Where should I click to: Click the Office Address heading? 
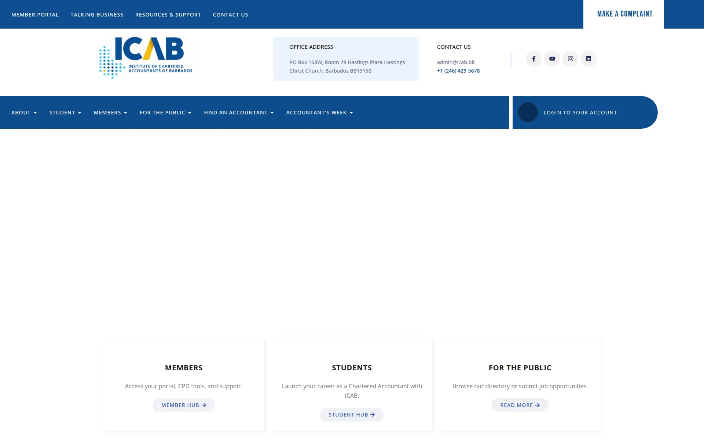click(311, 47)
